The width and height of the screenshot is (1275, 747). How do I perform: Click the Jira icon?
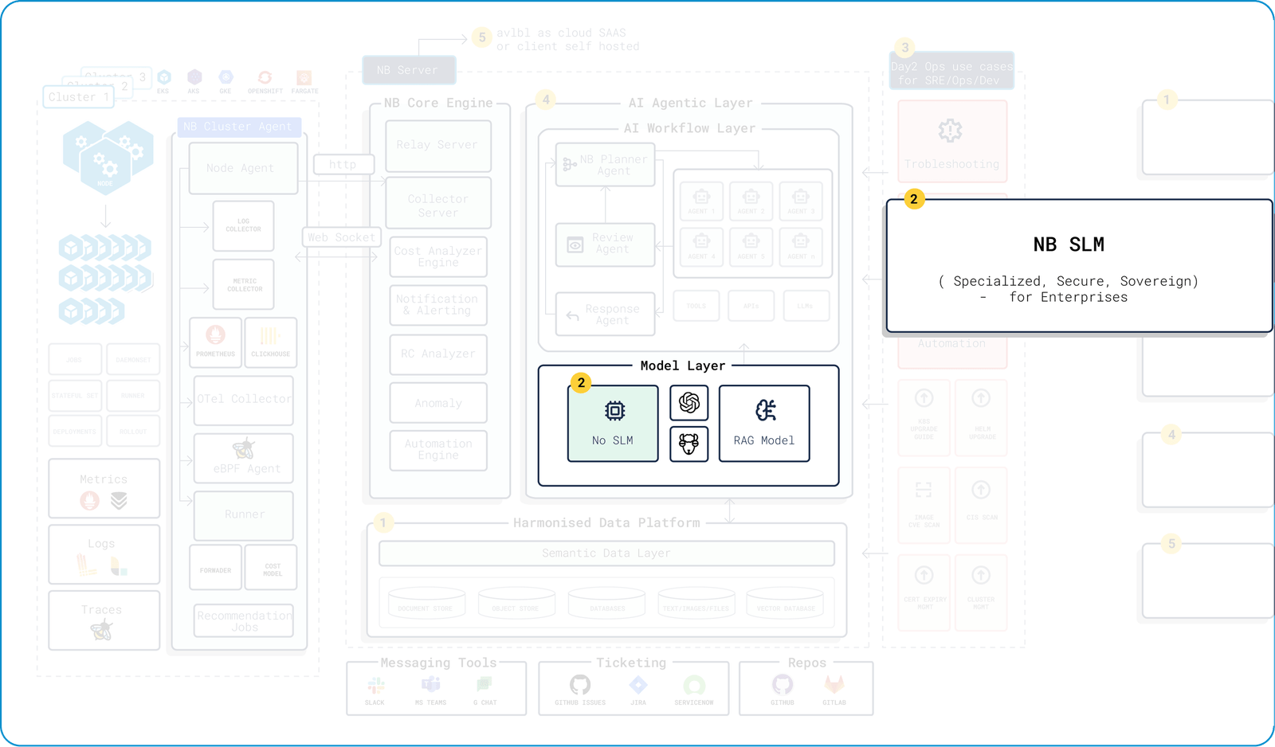click(638, 685)
